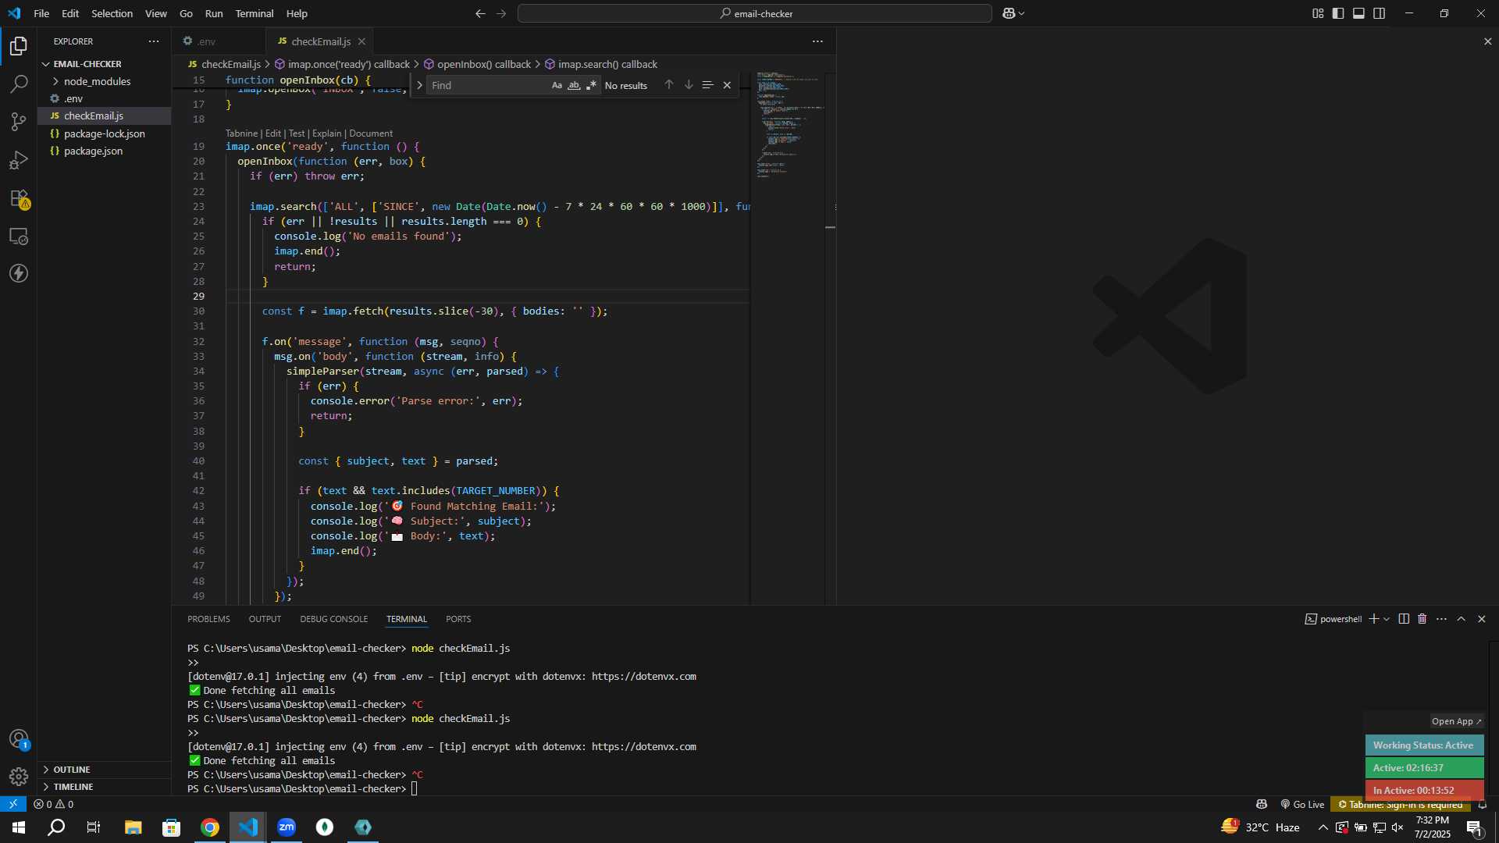This screenshot has height=843, width=1499.
Task: Open Explorer views and more actions menu
Action: [x=154, y=41]
